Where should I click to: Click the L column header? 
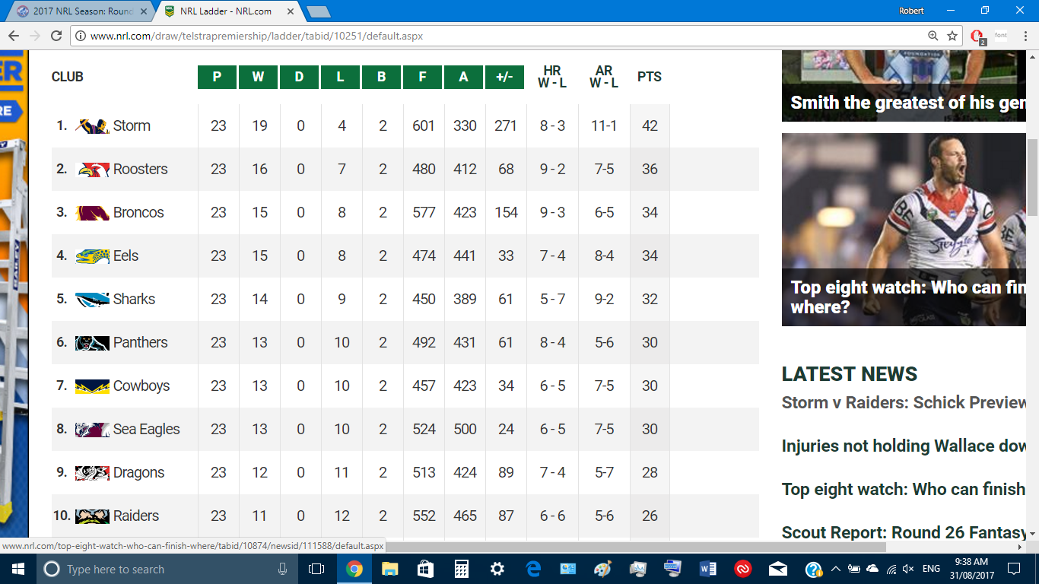(340, 77)
